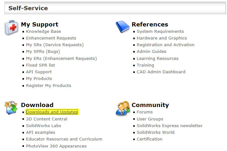Open the highlighted Downloads and Updates link

click(x=52, y=112)
